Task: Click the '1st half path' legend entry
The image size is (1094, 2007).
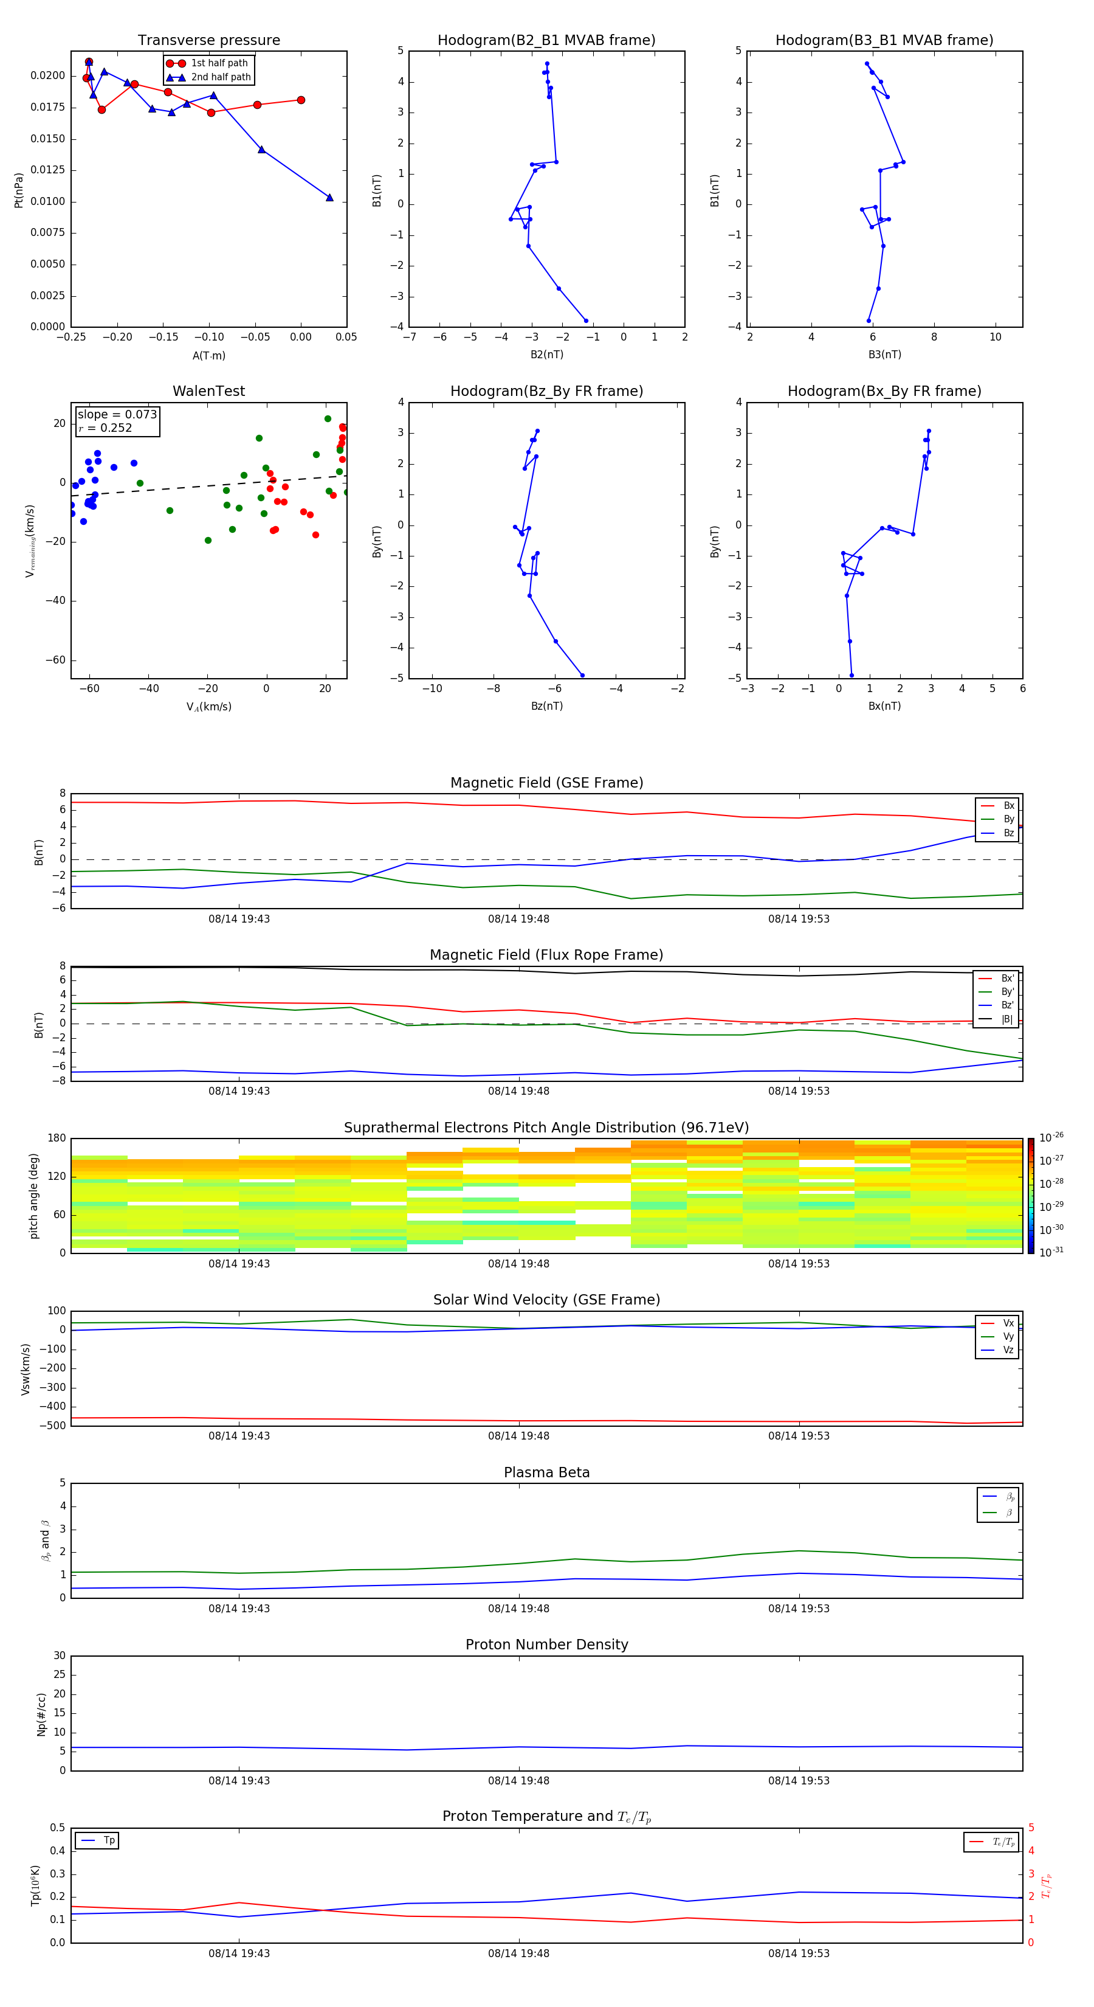Action: coord(208,63)
